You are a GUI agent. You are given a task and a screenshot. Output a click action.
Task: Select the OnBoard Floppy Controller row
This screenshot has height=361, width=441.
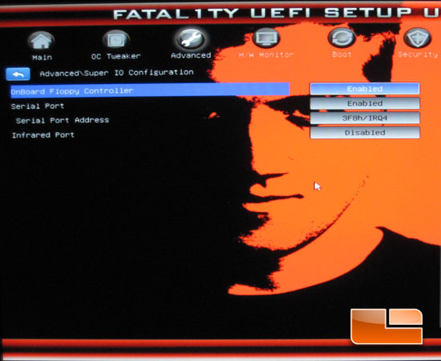click(x=150, y=90)
